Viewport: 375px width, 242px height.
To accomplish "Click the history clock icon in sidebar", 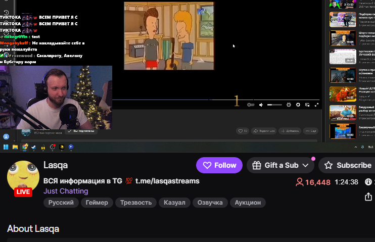I will [7, 13].
